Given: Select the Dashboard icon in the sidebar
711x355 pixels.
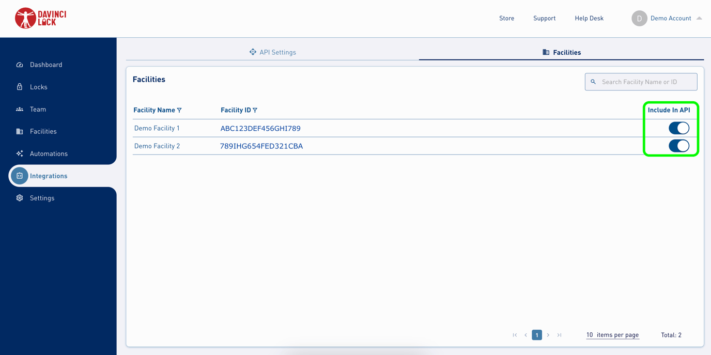Looking at the screenshot, I should tap(19, 65).
